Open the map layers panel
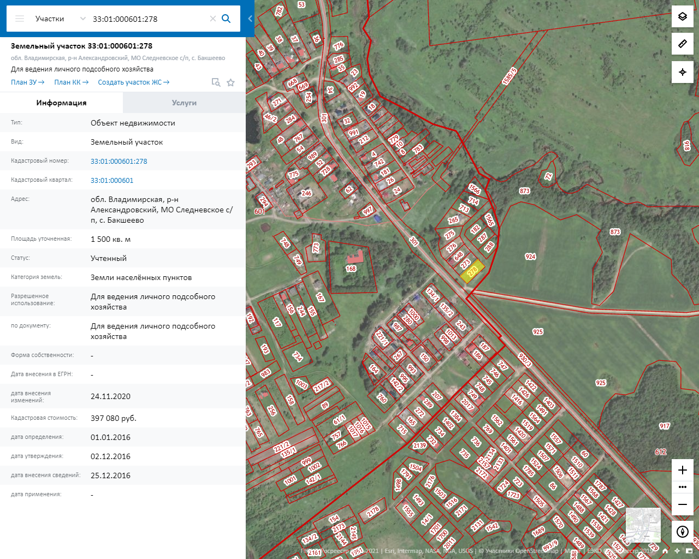699x559 pixels. [x=682, y=16]
